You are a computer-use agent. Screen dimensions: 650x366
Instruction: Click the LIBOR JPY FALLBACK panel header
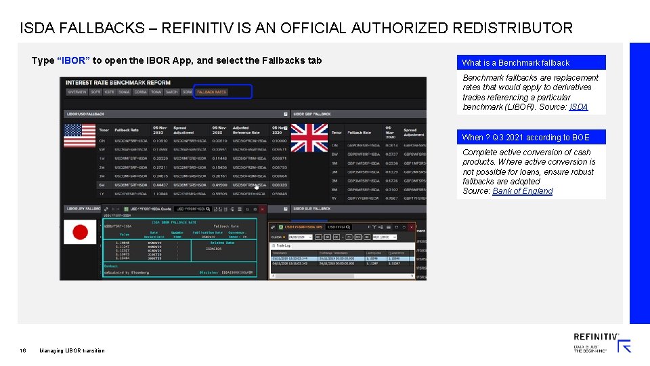[x=83, y=209]
